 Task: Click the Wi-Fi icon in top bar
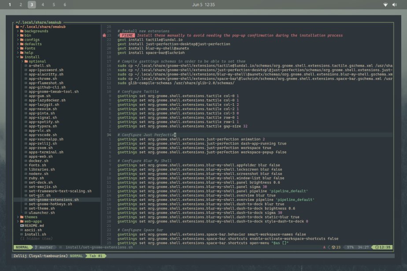point(385,5)
